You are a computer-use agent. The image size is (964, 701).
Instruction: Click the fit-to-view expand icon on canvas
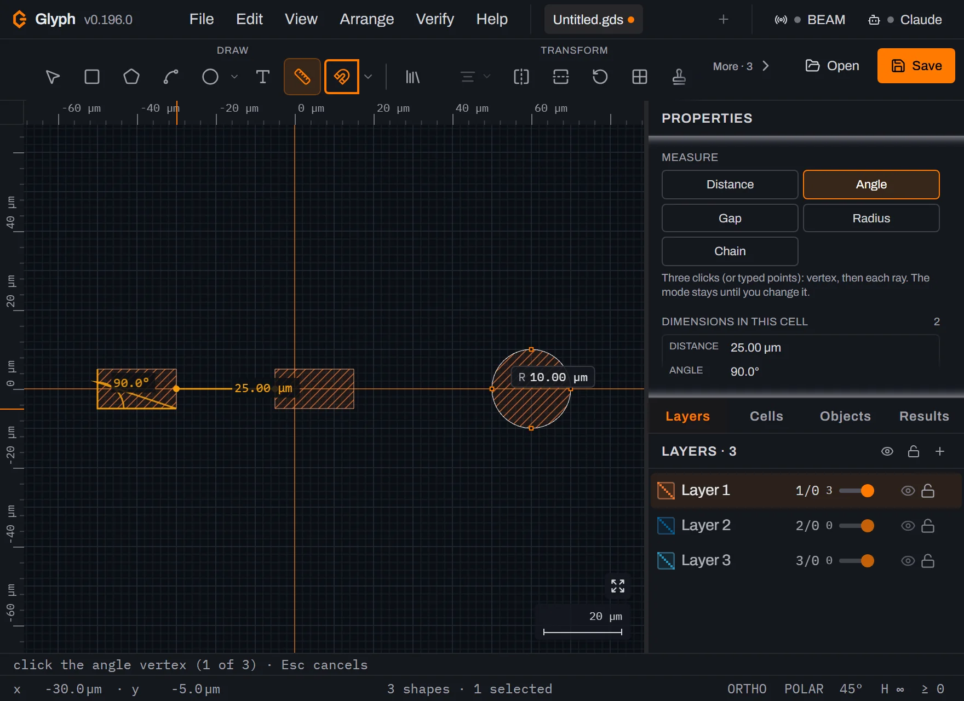[x=618, y=586]
